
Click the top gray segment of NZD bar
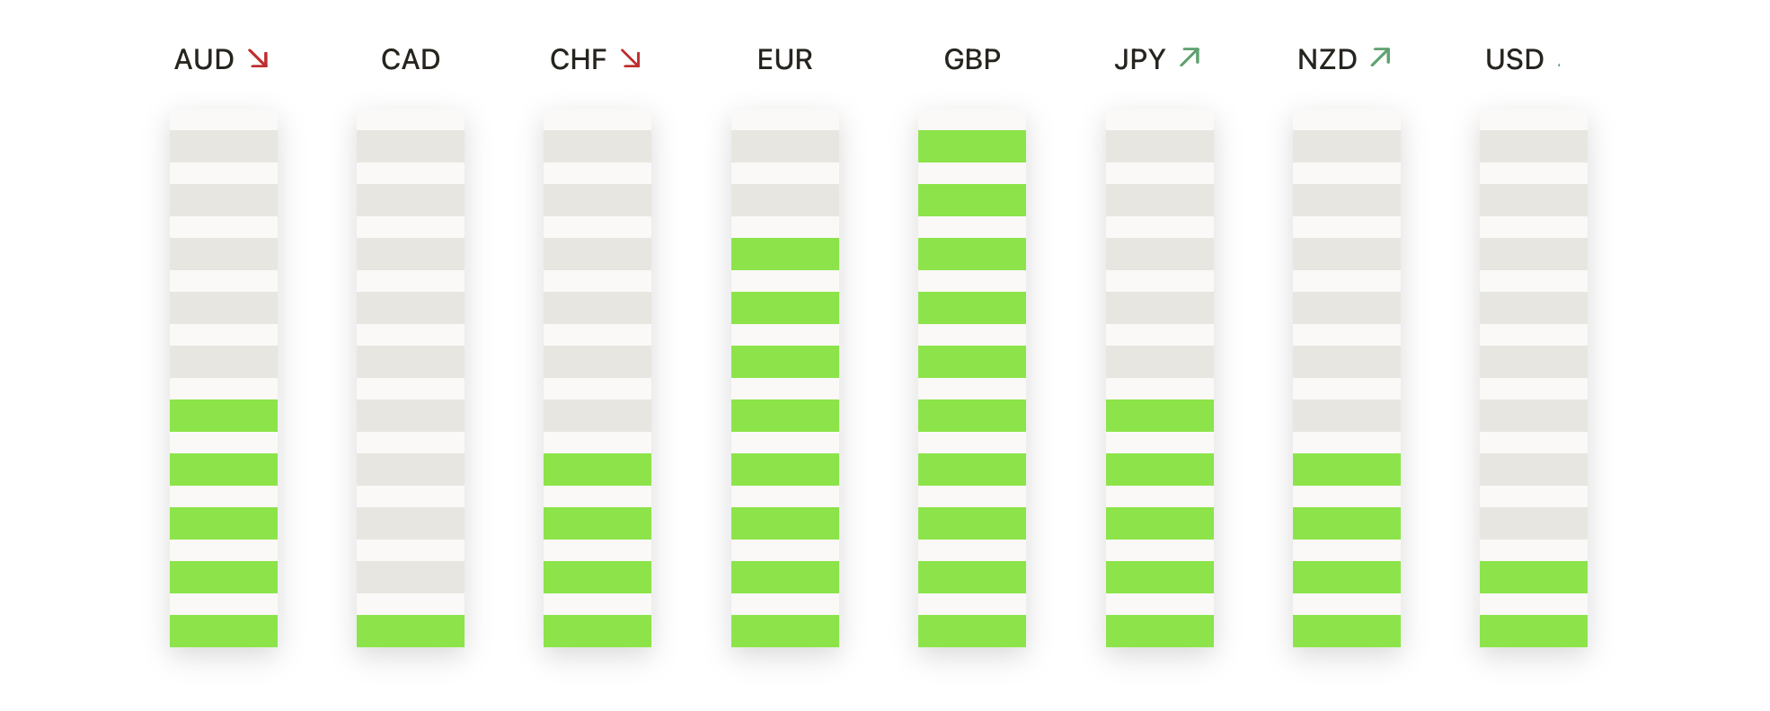pos(1347,146)
